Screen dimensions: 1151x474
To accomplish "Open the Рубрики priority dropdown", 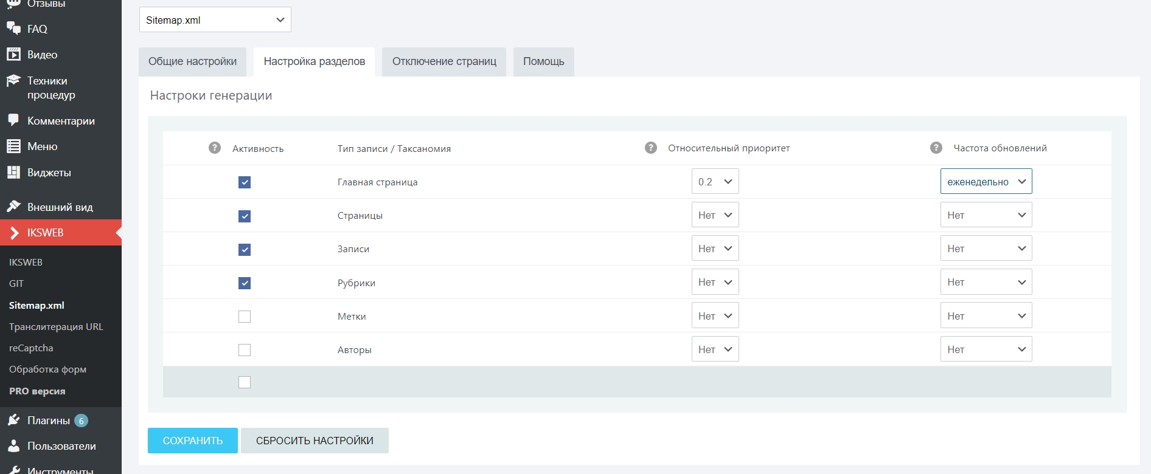I will tap(715, 281).
